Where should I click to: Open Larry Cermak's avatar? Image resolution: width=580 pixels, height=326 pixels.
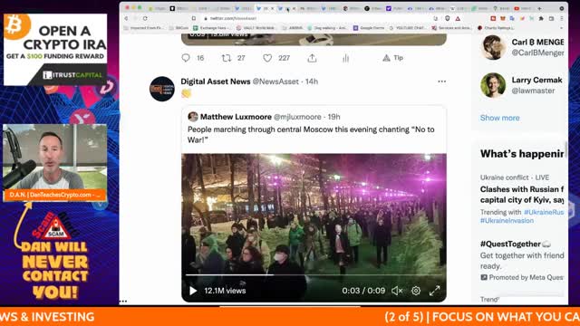pos(493,85)
